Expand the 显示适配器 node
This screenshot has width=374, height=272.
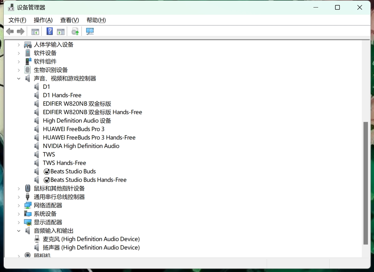(19, 222)
